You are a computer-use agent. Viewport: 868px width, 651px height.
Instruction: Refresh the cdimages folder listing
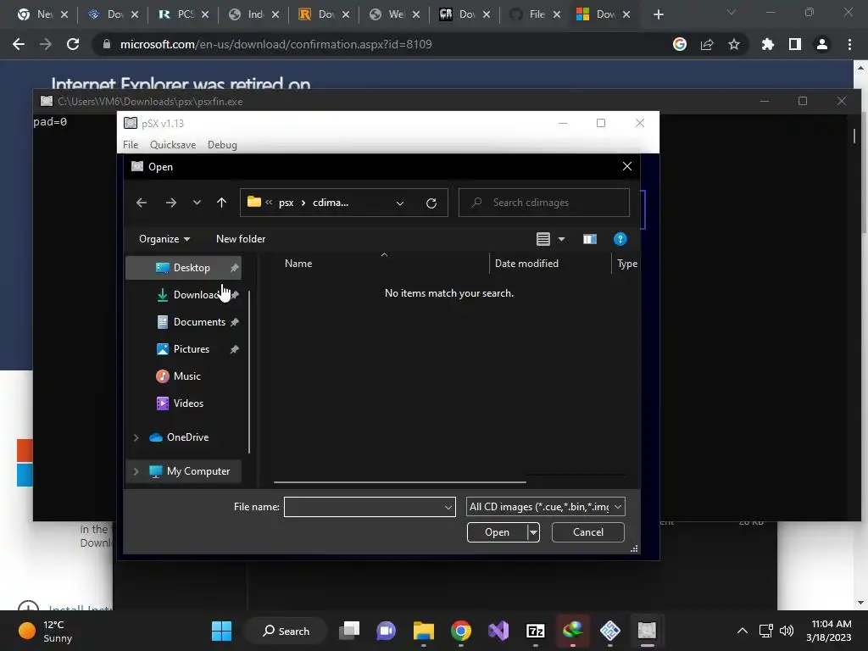[431, 203]
